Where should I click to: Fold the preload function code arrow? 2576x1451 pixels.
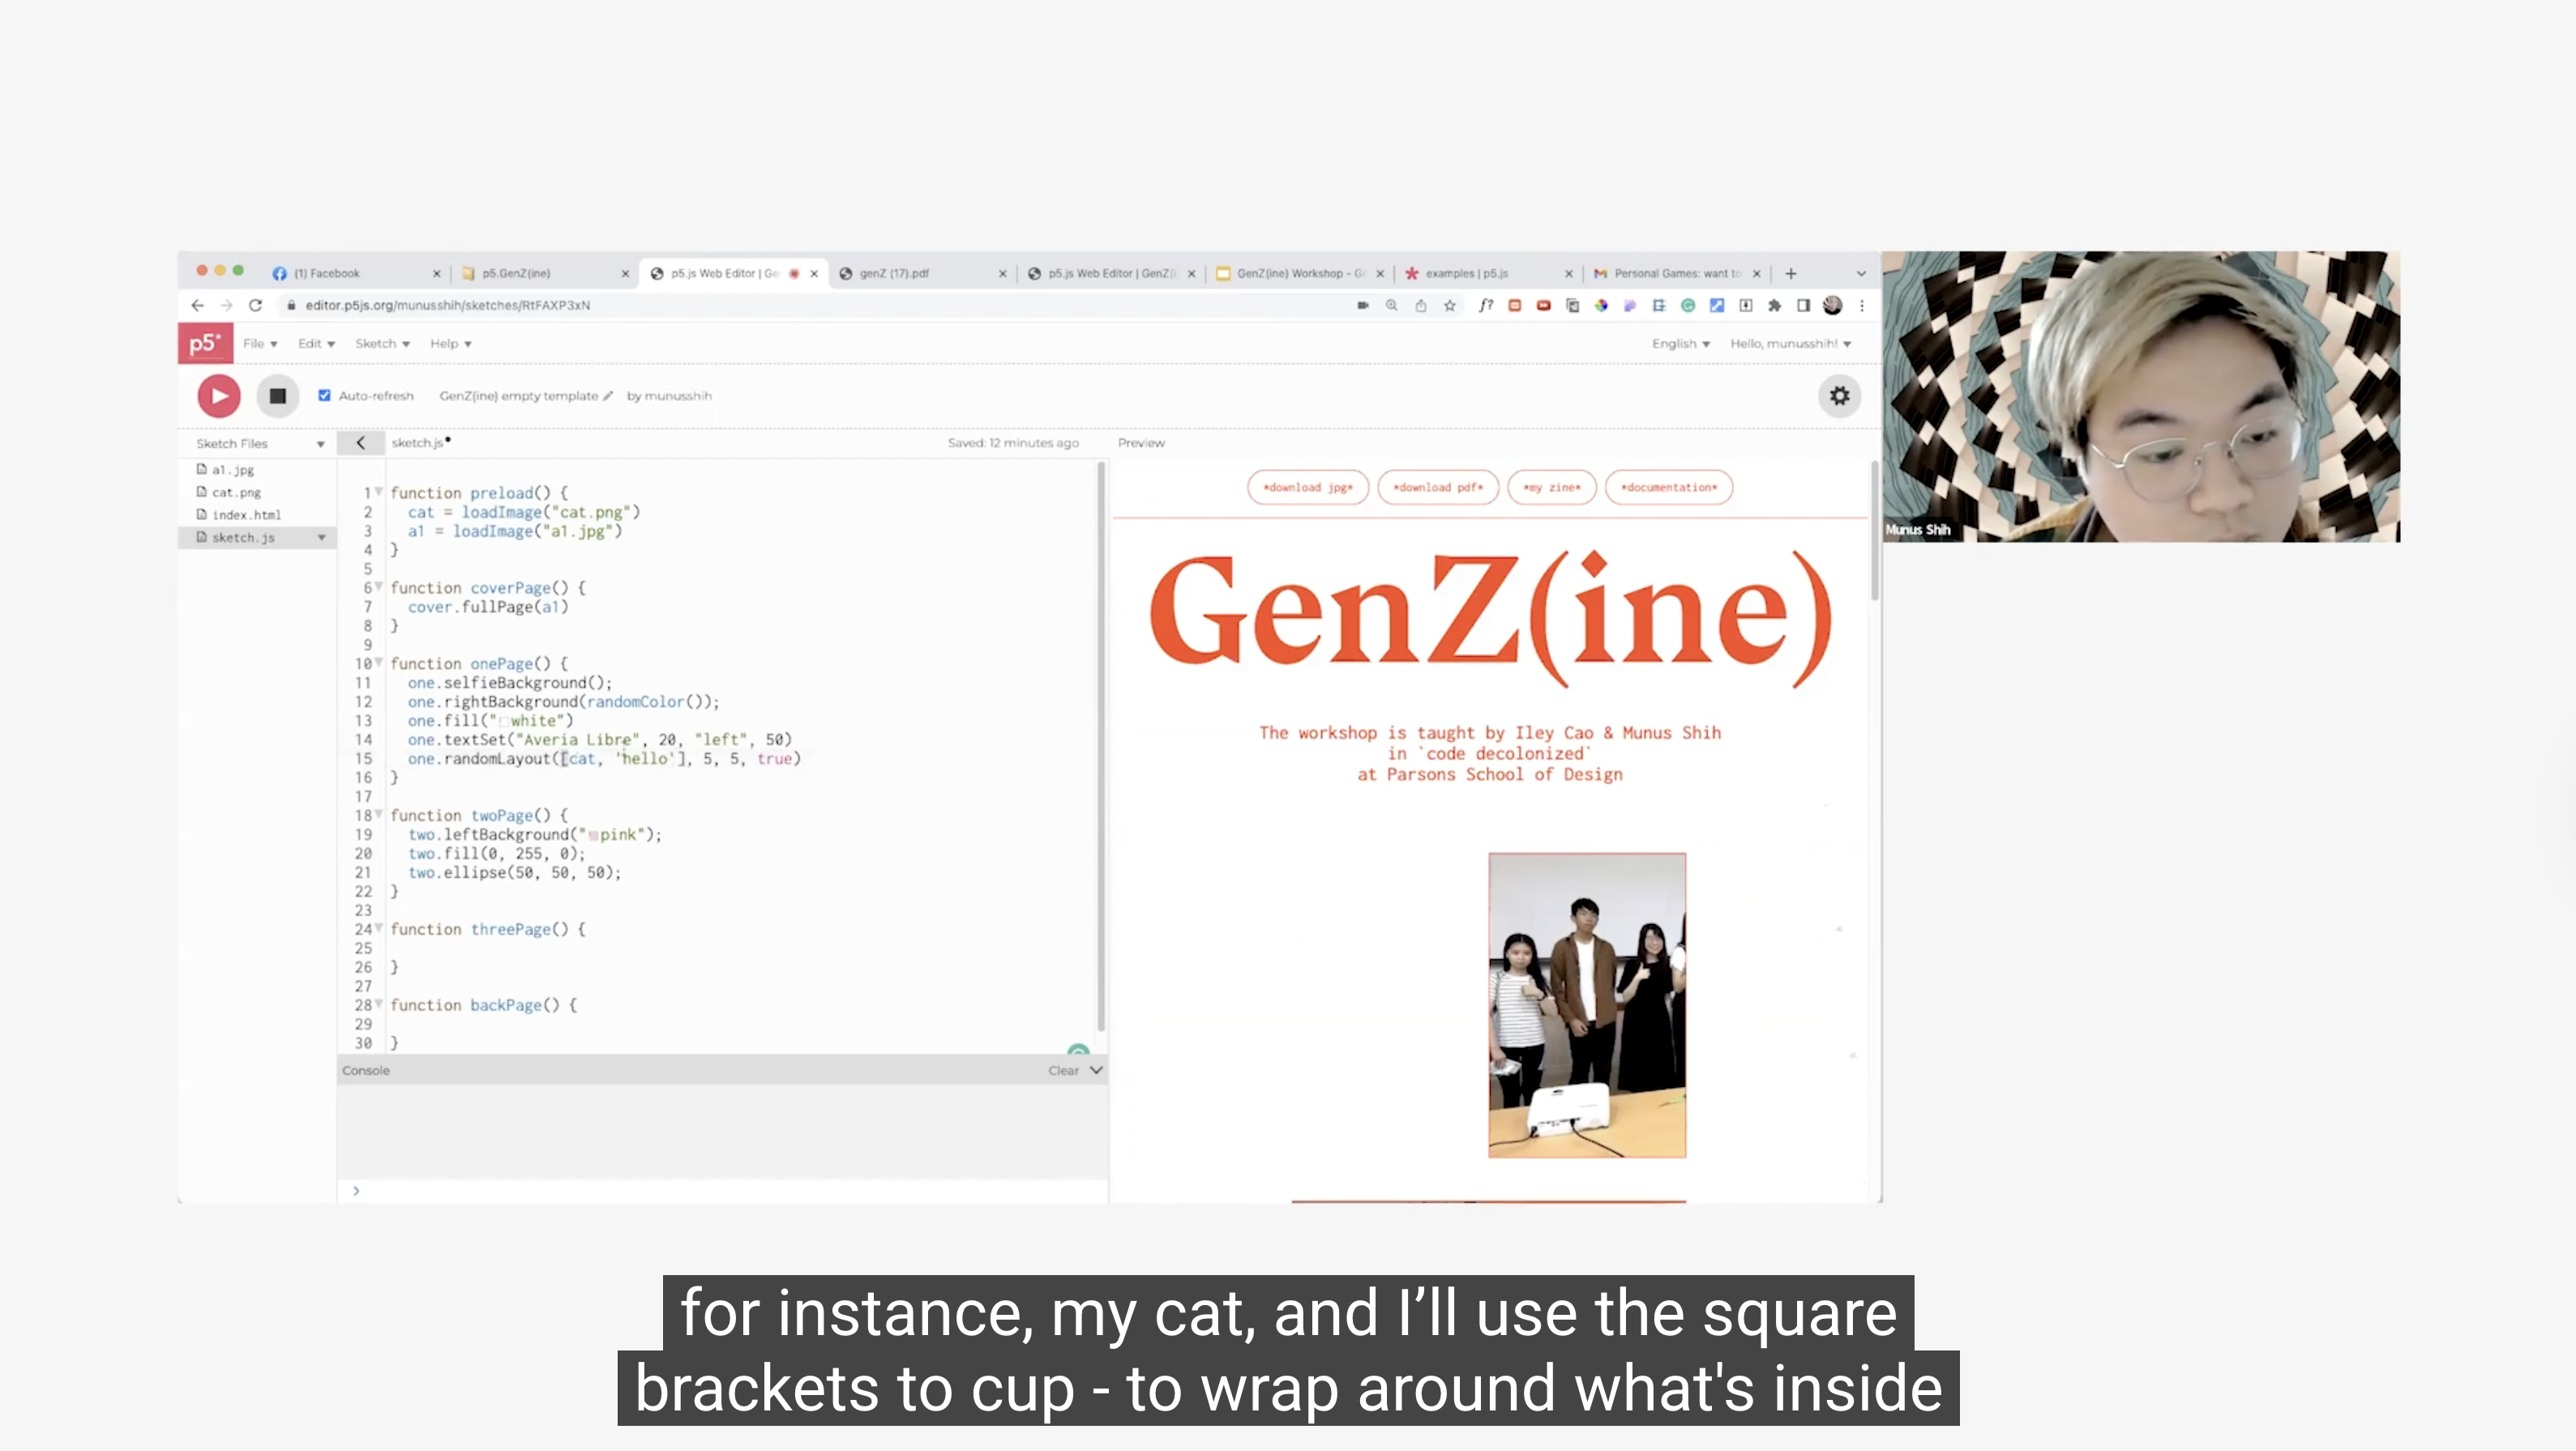pos(379,492)
